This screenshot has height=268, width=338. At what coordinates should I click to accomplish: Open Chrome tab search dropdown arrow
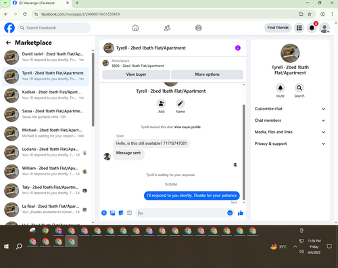5,3
